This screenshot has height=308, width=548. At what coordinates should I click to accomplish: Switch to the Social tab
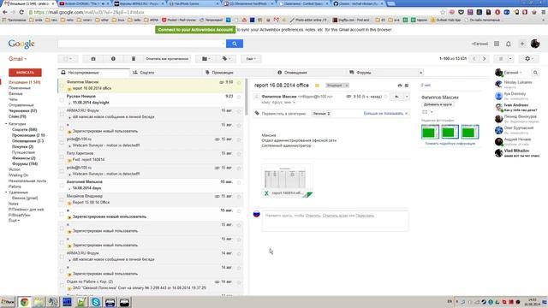tap(165, 72)
